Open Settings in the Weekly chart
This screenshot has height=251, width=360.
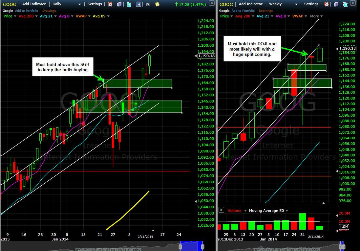[311, 4]
